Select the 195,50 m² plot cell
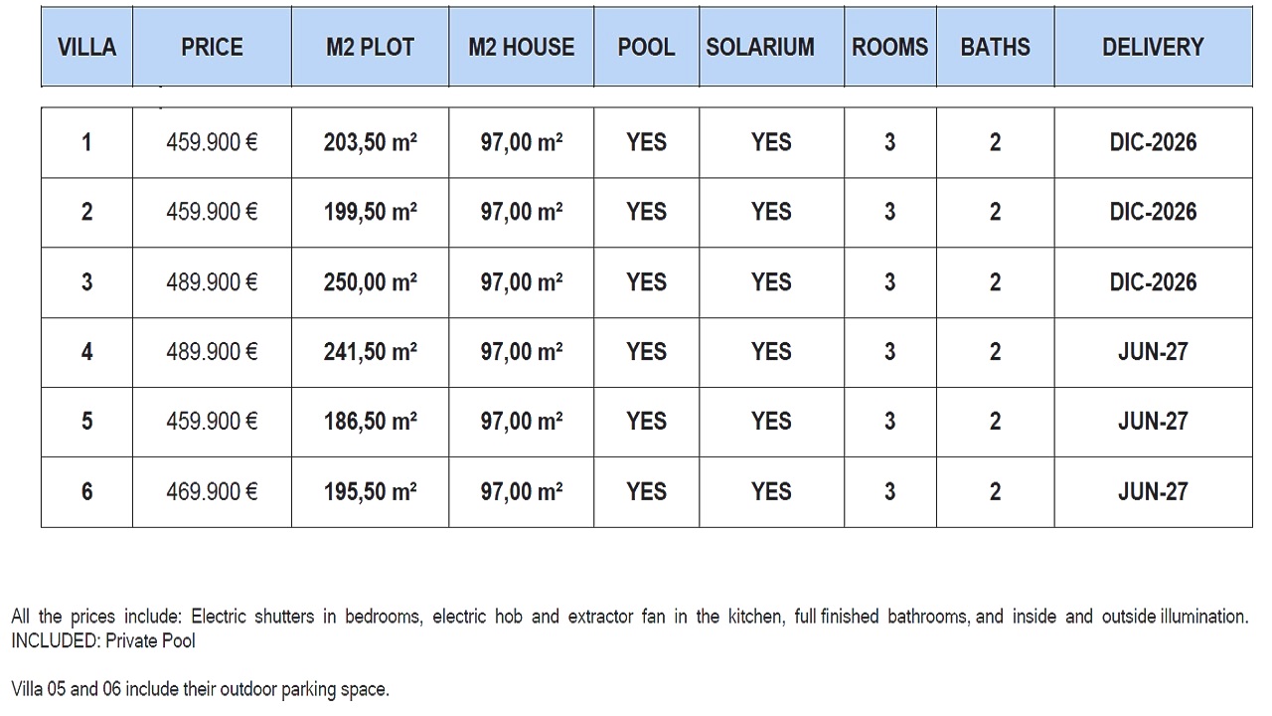Screen dimensions: 1272x716 [x=370, y=491]
